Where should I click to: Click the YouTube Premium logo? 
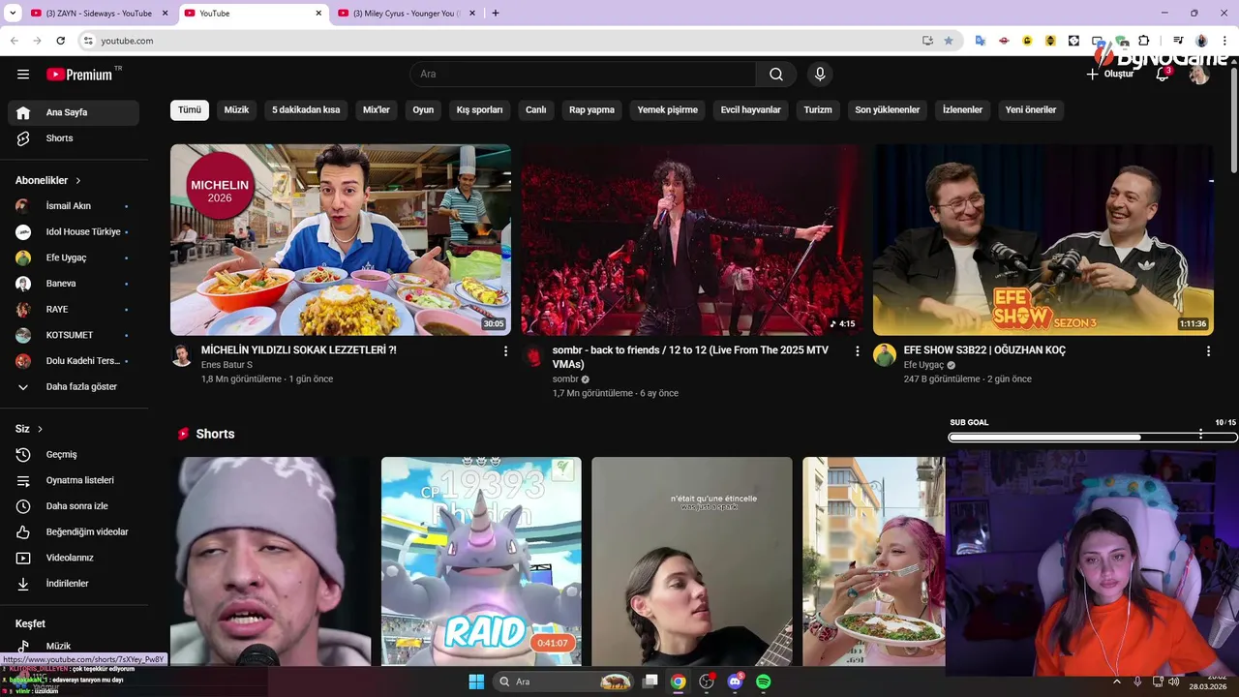(x=80, y=75)
